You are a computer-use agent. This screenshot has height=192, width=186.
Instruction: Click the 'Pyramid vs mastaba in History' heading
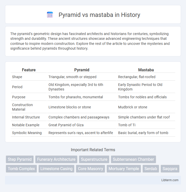[x=99, y=15]
